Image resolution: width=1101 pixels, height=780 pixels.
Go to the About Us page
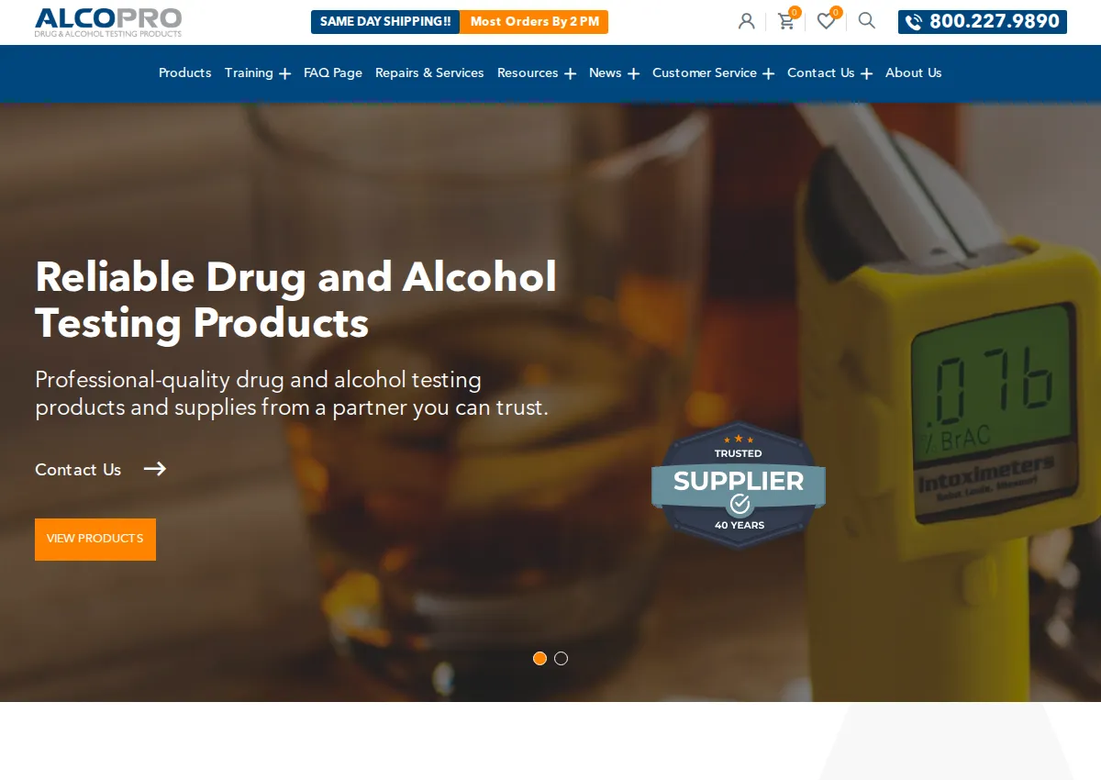point(914,72)
